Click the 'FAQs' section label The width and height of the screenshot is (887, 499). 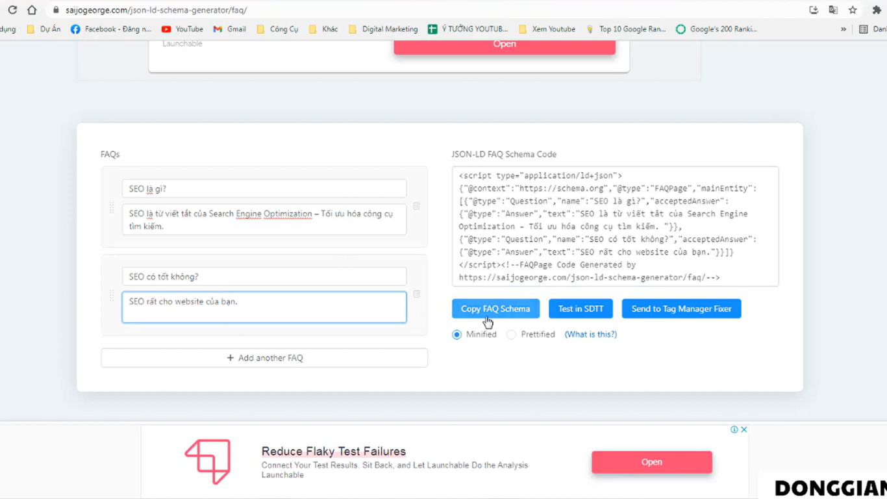[x=110, y=155]
